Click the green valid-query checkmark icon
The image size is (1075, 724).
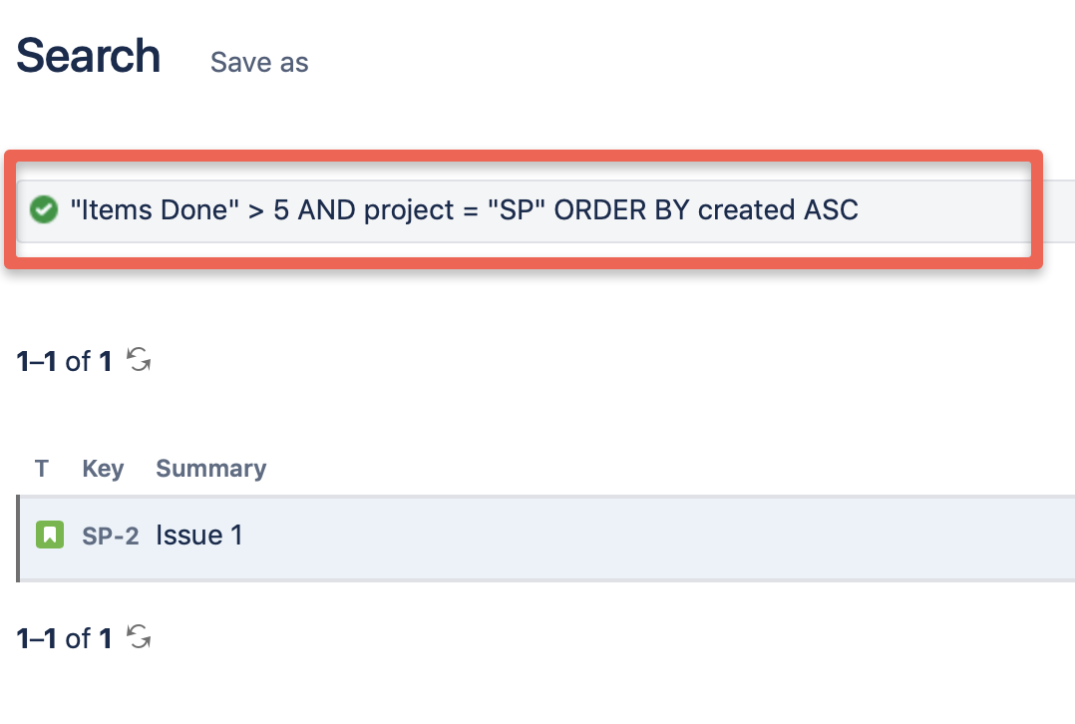[x=44, y=210]
